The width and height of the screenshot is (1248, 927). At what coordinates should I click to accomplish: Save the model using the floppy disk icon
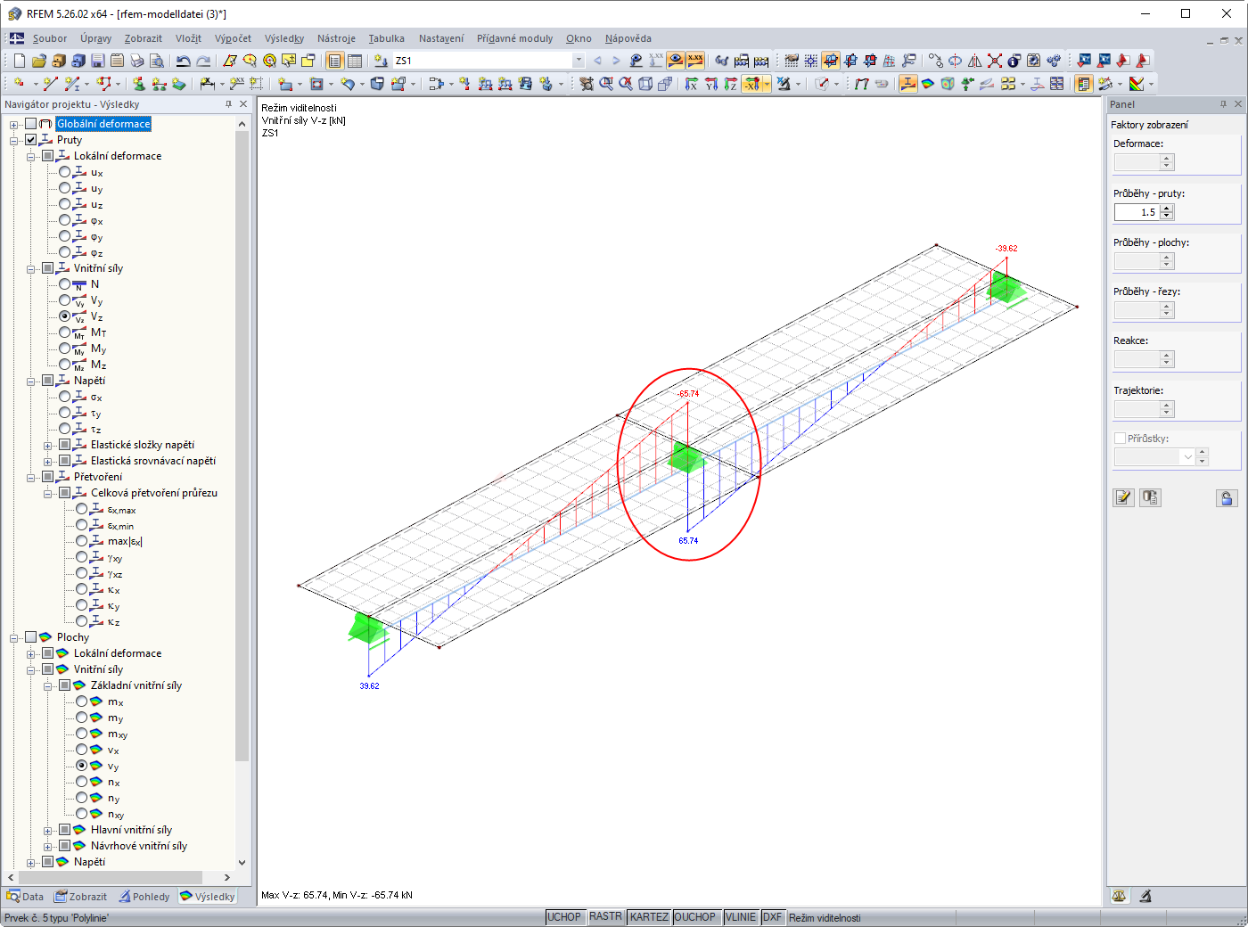point(98,61)
